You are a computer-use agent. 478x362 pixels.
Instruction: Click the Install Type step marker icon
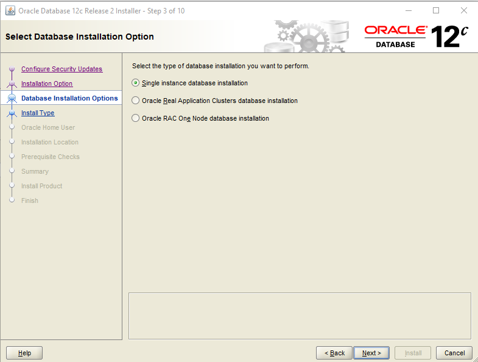(x=12, y=113)
